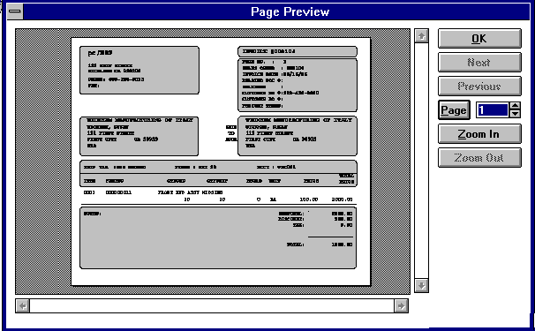
Task: Click the invoice page preview thumbnail
Action: [221, 162]
